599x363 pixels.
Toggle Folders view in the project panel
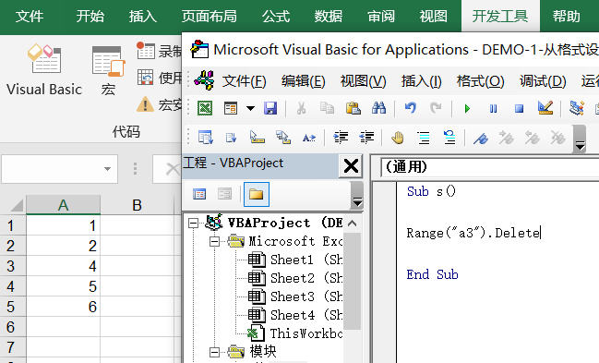click(x=257, y=194)
